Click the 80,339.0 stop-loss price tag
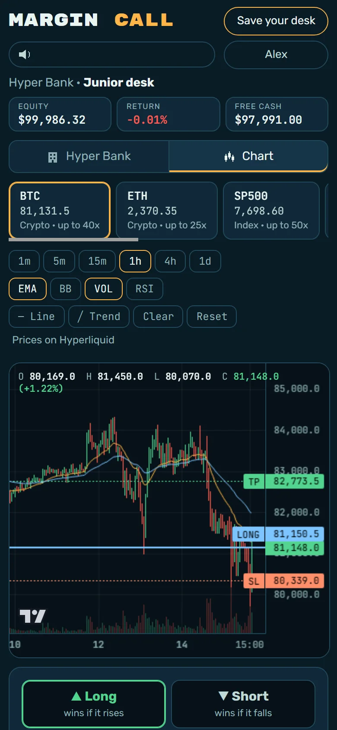The width and height of the screenshot is (337, 730). coord(295,581)
